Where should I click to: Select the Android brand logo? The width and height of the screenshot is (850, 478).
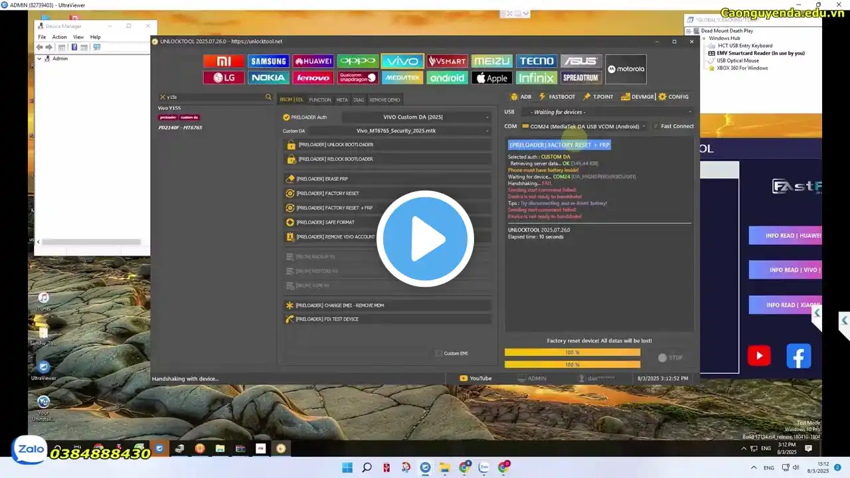click(x=447, y=78)
